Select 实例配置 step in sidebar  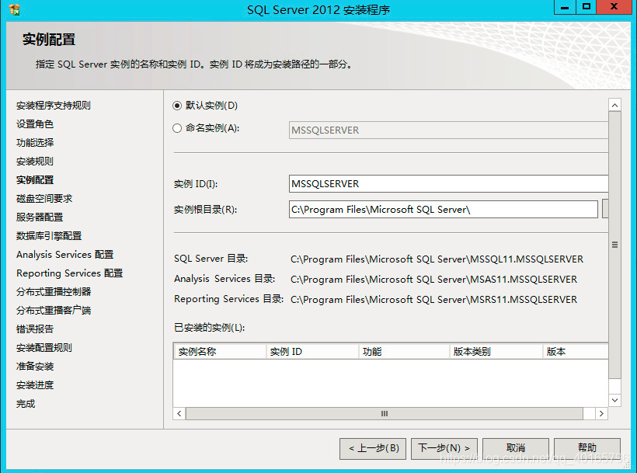click(34, 180)
